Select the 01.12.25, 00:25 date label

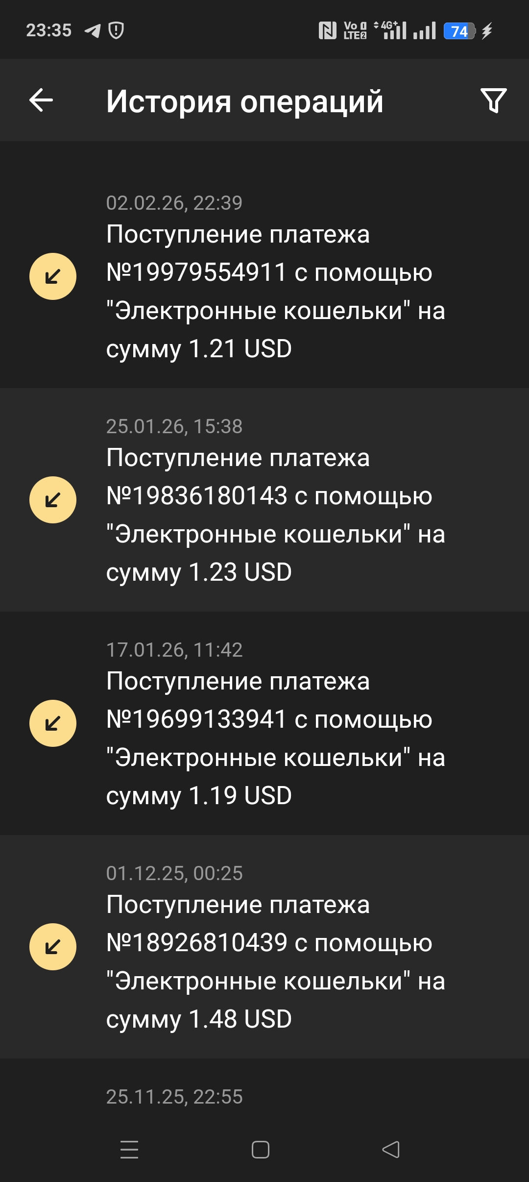coord(174,873)
